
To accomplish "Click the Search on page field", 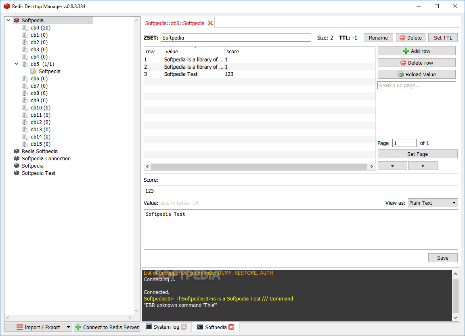I will pos(417,86).
